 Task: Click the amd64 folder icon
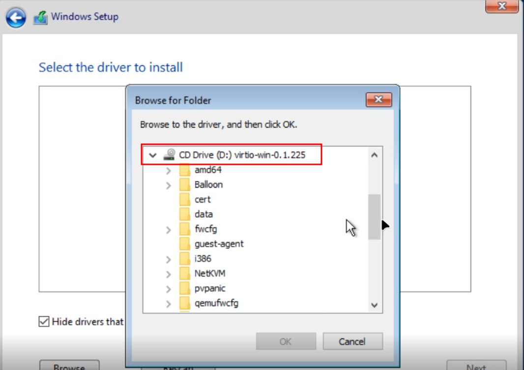click(x=185, y=170)
